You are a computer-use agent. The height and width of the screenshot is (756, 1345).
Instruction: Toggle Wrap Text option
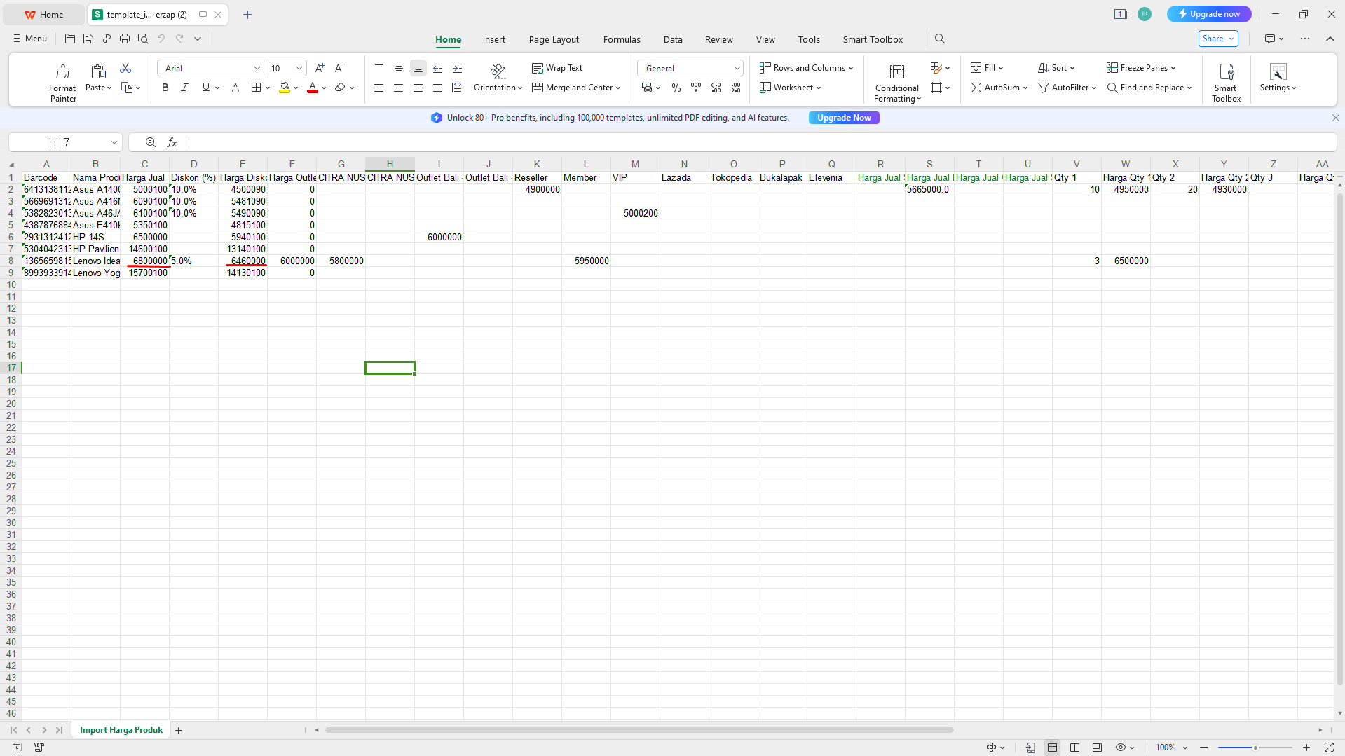[557, 68]
